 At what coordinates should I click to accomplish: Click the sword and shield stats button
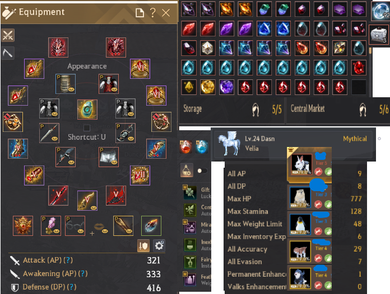(143, 245)
